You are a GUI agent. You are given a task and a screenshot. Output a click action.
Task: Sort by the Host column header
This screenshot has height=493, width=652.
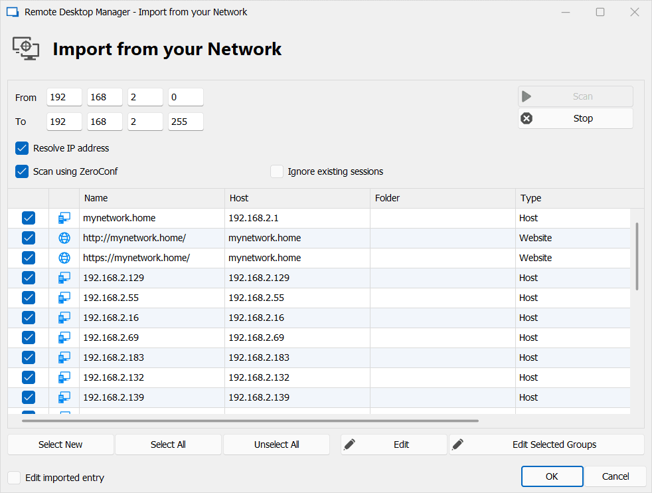297,199
